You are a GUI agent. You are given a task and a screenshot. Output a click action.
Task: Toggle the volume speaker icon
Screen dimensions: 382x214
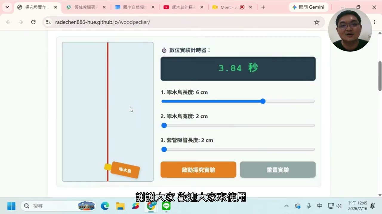(339, 206)
